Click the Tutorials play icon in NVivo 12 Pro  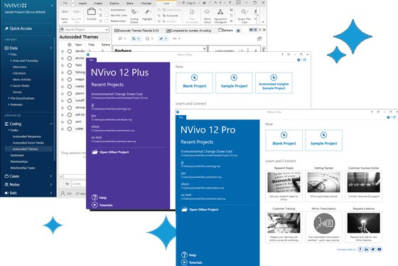(184, 262)
